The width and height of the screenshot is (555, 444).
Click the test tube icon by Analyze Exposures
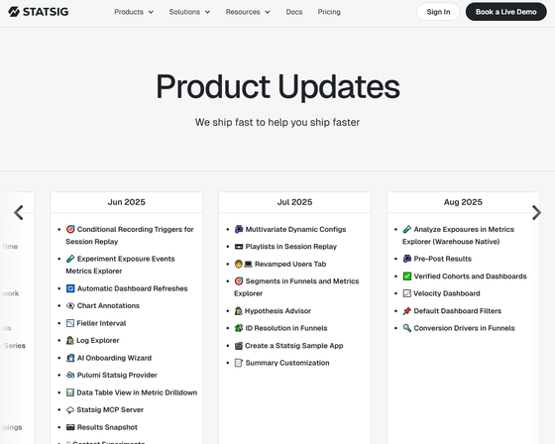click(407, 229)
